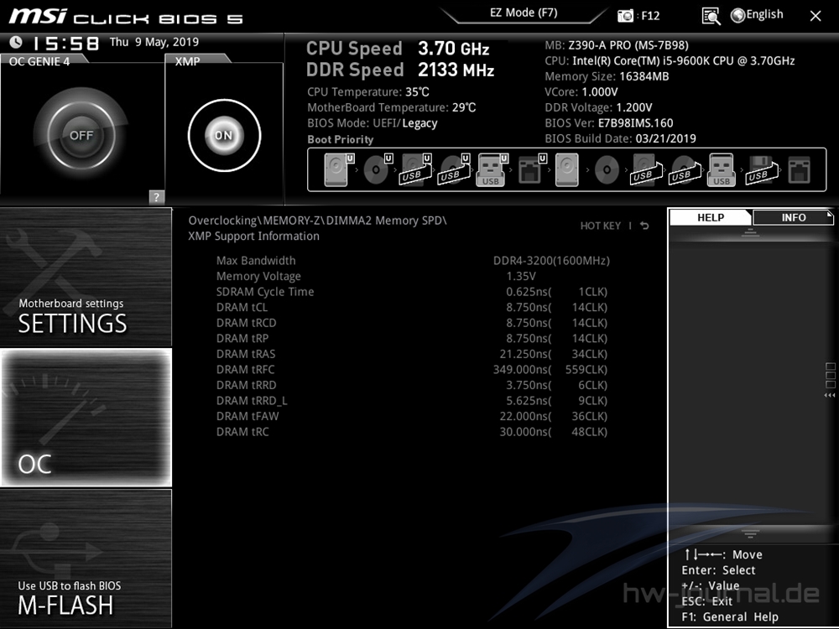Open the HOT KEY list
This screenshot has height=629, width=839.
(x=601, y=226)
